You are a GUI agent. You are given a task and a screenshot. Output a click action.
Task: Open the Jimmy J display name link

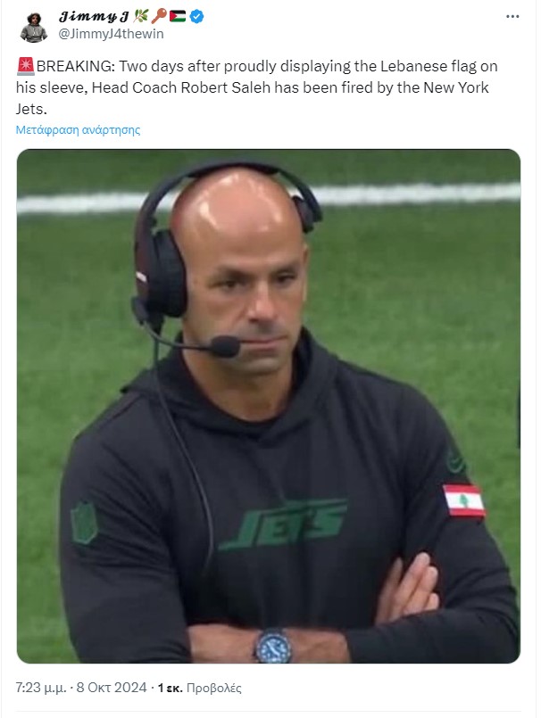click(x=94, y=17)
